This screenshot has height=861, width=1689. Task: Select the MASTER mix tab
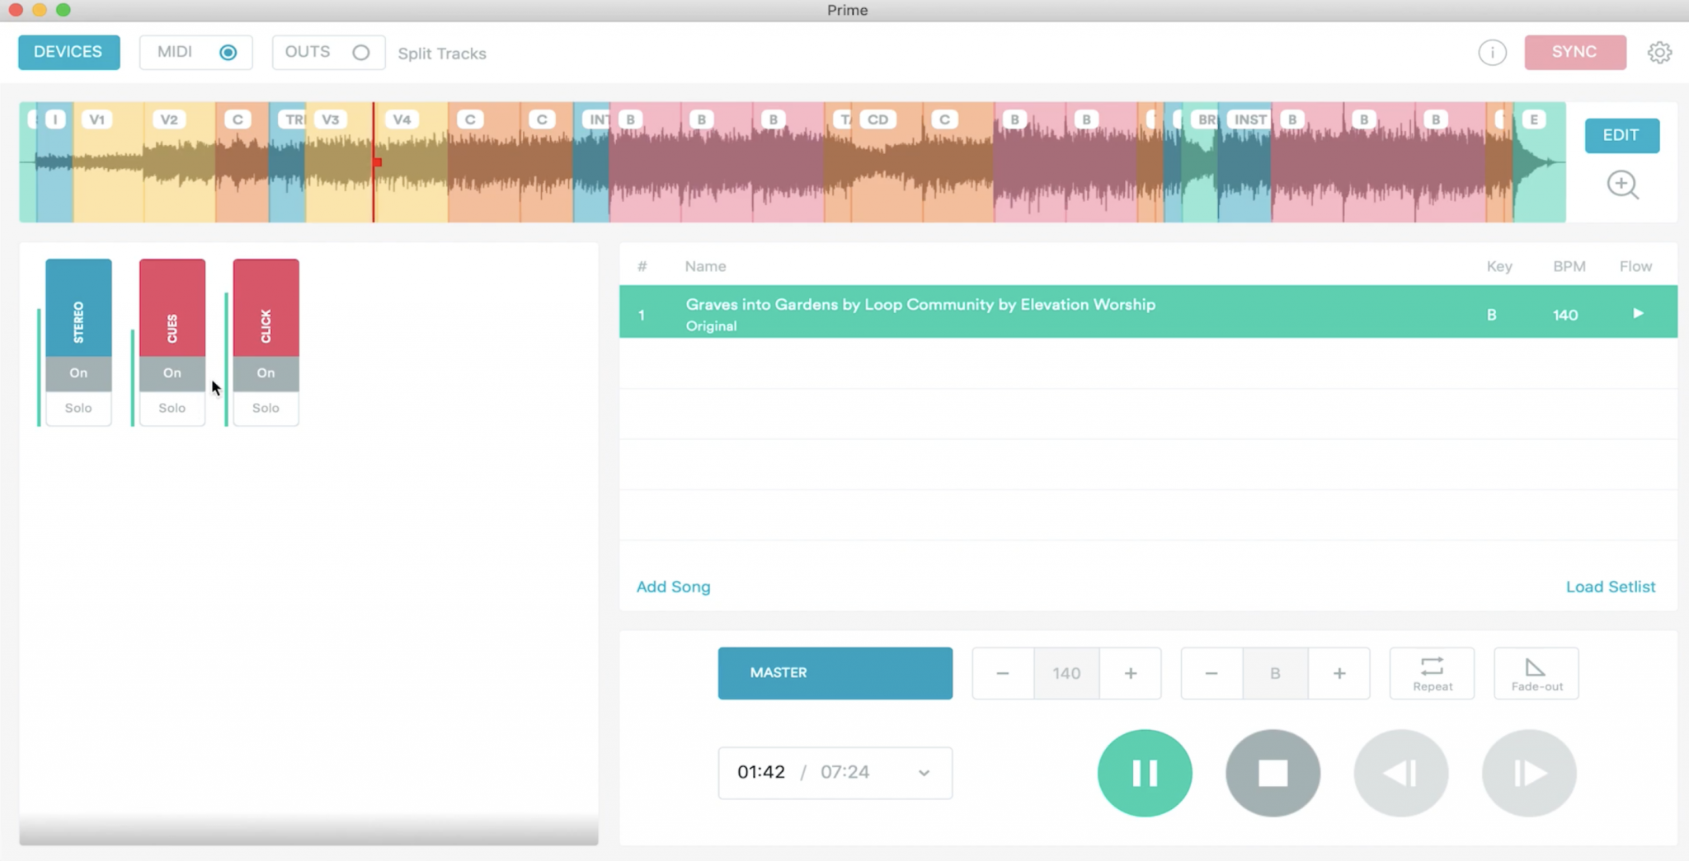tap(834, 672)
